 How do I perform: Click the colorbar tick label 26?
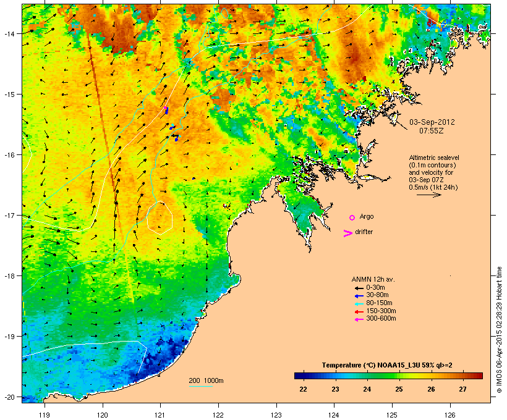coord(431,389)
